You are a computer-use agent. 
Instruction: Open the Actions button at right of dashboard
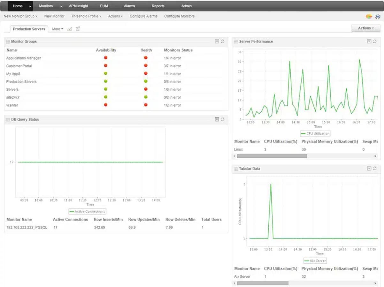[x=366, y=28]
